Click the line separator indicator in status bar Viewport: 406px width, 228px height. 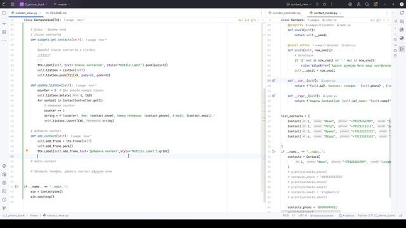(x=293, y=215)
